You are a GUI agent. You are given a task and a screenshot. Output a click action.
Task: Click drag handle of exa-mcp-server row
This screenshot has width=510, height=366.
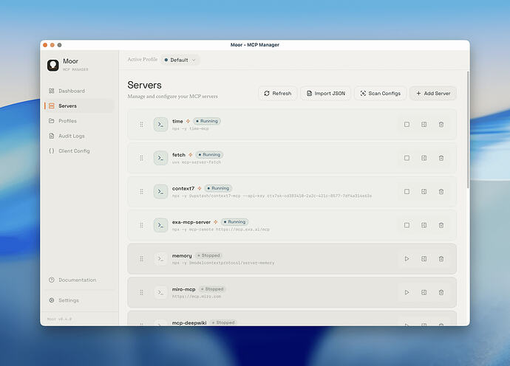pyautogui.click(x=141, y=225)
